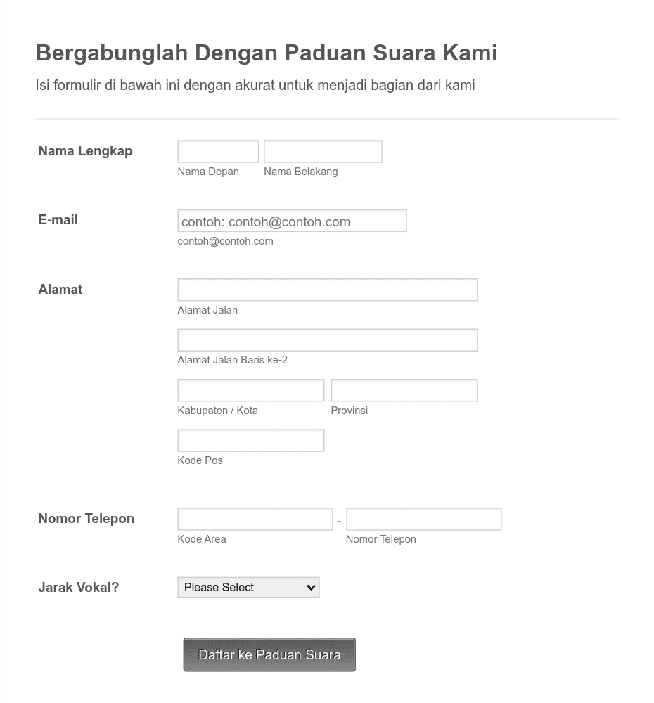Click the E-mail field label
This screenshot has height=703, width=654.
[58, 219]
